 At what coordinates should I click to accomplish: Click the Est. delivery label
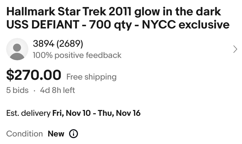click(28, 113)
